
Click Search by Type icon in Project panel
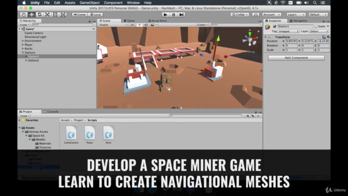point(247,116)
